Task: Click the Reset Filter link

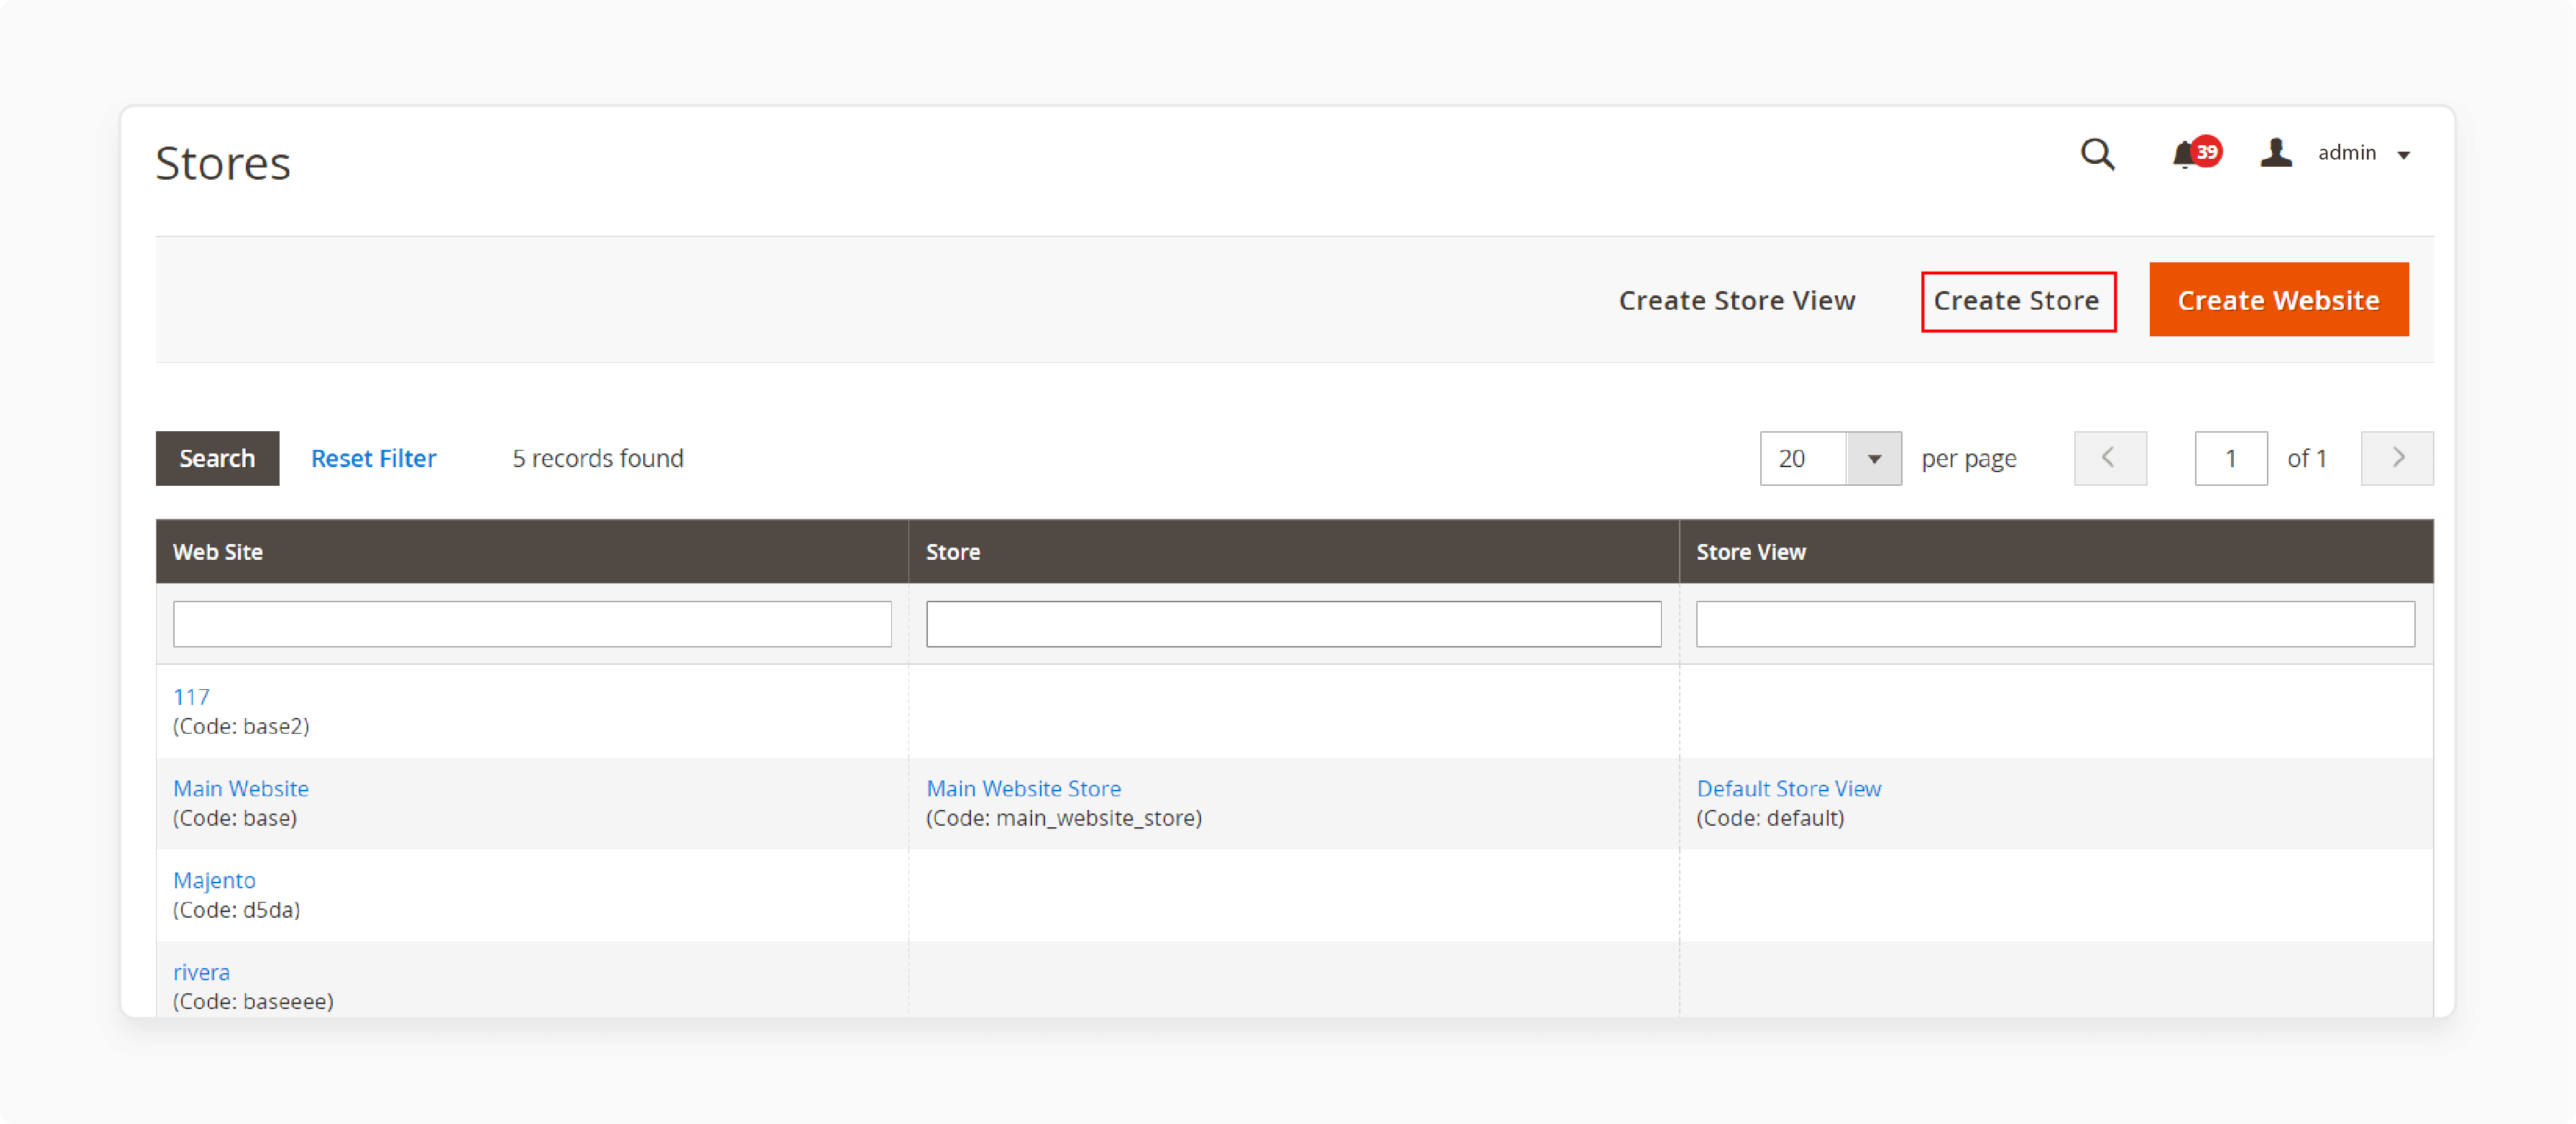Action: click(373, 458)
